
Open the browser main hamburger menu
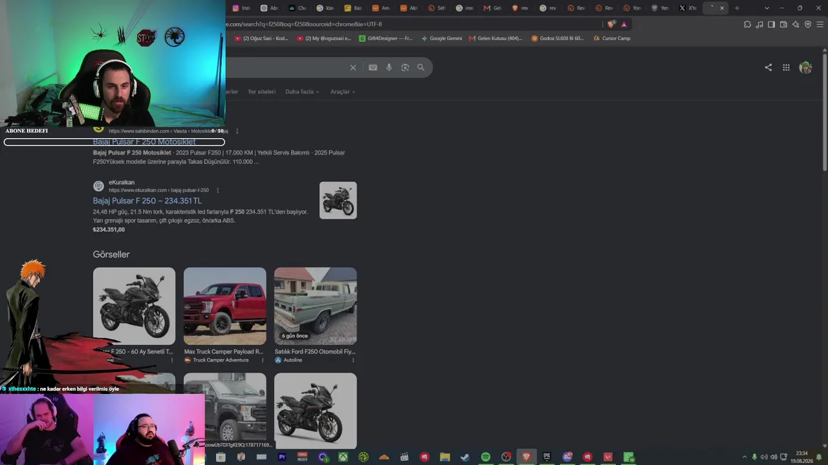tap(820, 25)
